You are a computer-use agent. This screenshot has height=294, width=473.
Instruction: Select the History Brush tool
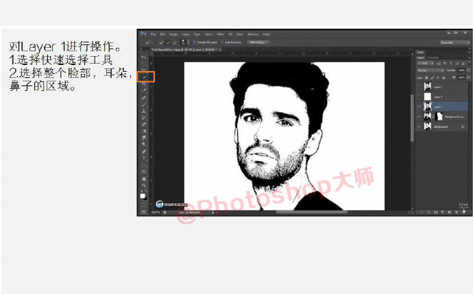click(143, 118)
